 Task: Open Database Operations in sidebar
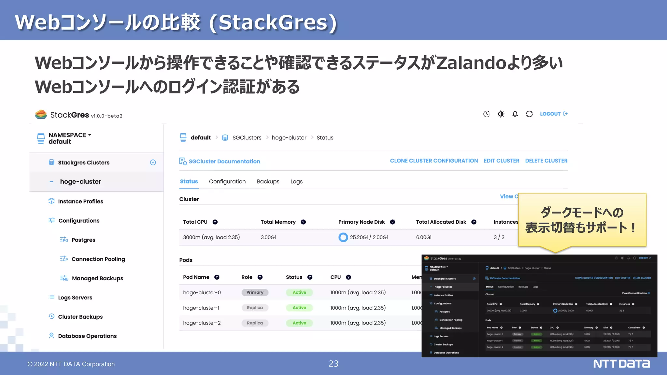87,336
